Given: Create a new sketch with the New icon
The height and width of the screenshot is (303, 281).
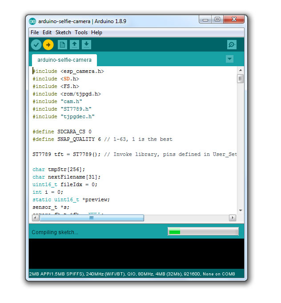Looking at the screenshot, I should (x=62, y=45).
